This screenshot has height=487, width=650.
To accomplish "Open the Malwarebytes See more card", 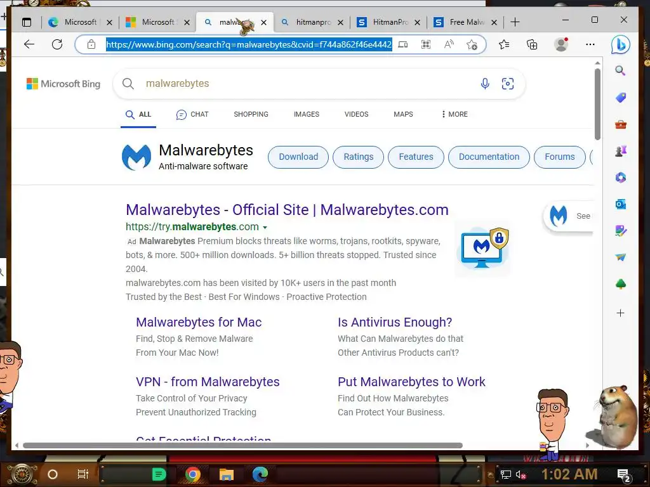I will 569,216.
